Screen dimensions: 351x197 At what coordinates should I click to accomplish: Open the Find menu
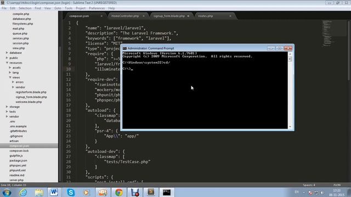(38, 8)
